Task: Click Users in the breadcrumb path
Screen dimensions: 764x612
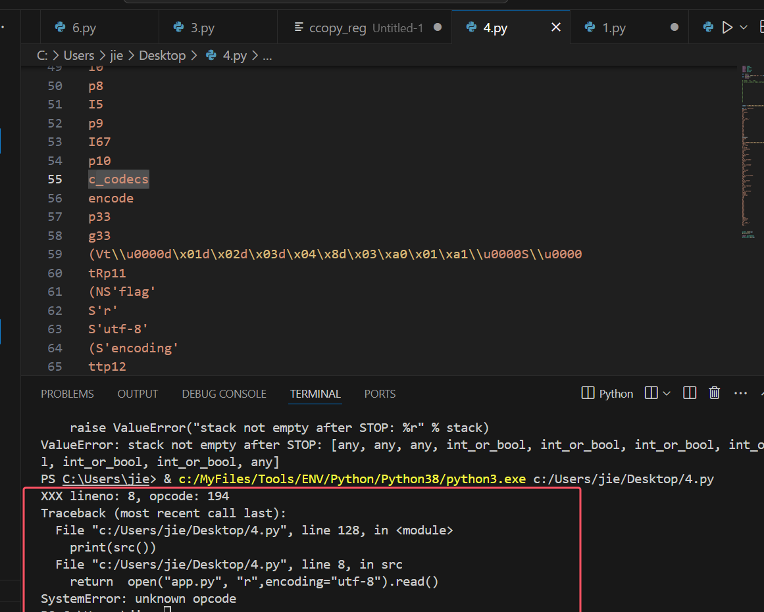Action: 79,55
